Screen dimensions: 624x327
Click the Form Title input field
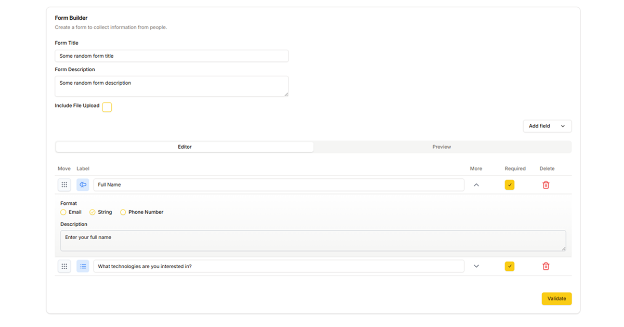pyautogui.click(x=172, y=56)
